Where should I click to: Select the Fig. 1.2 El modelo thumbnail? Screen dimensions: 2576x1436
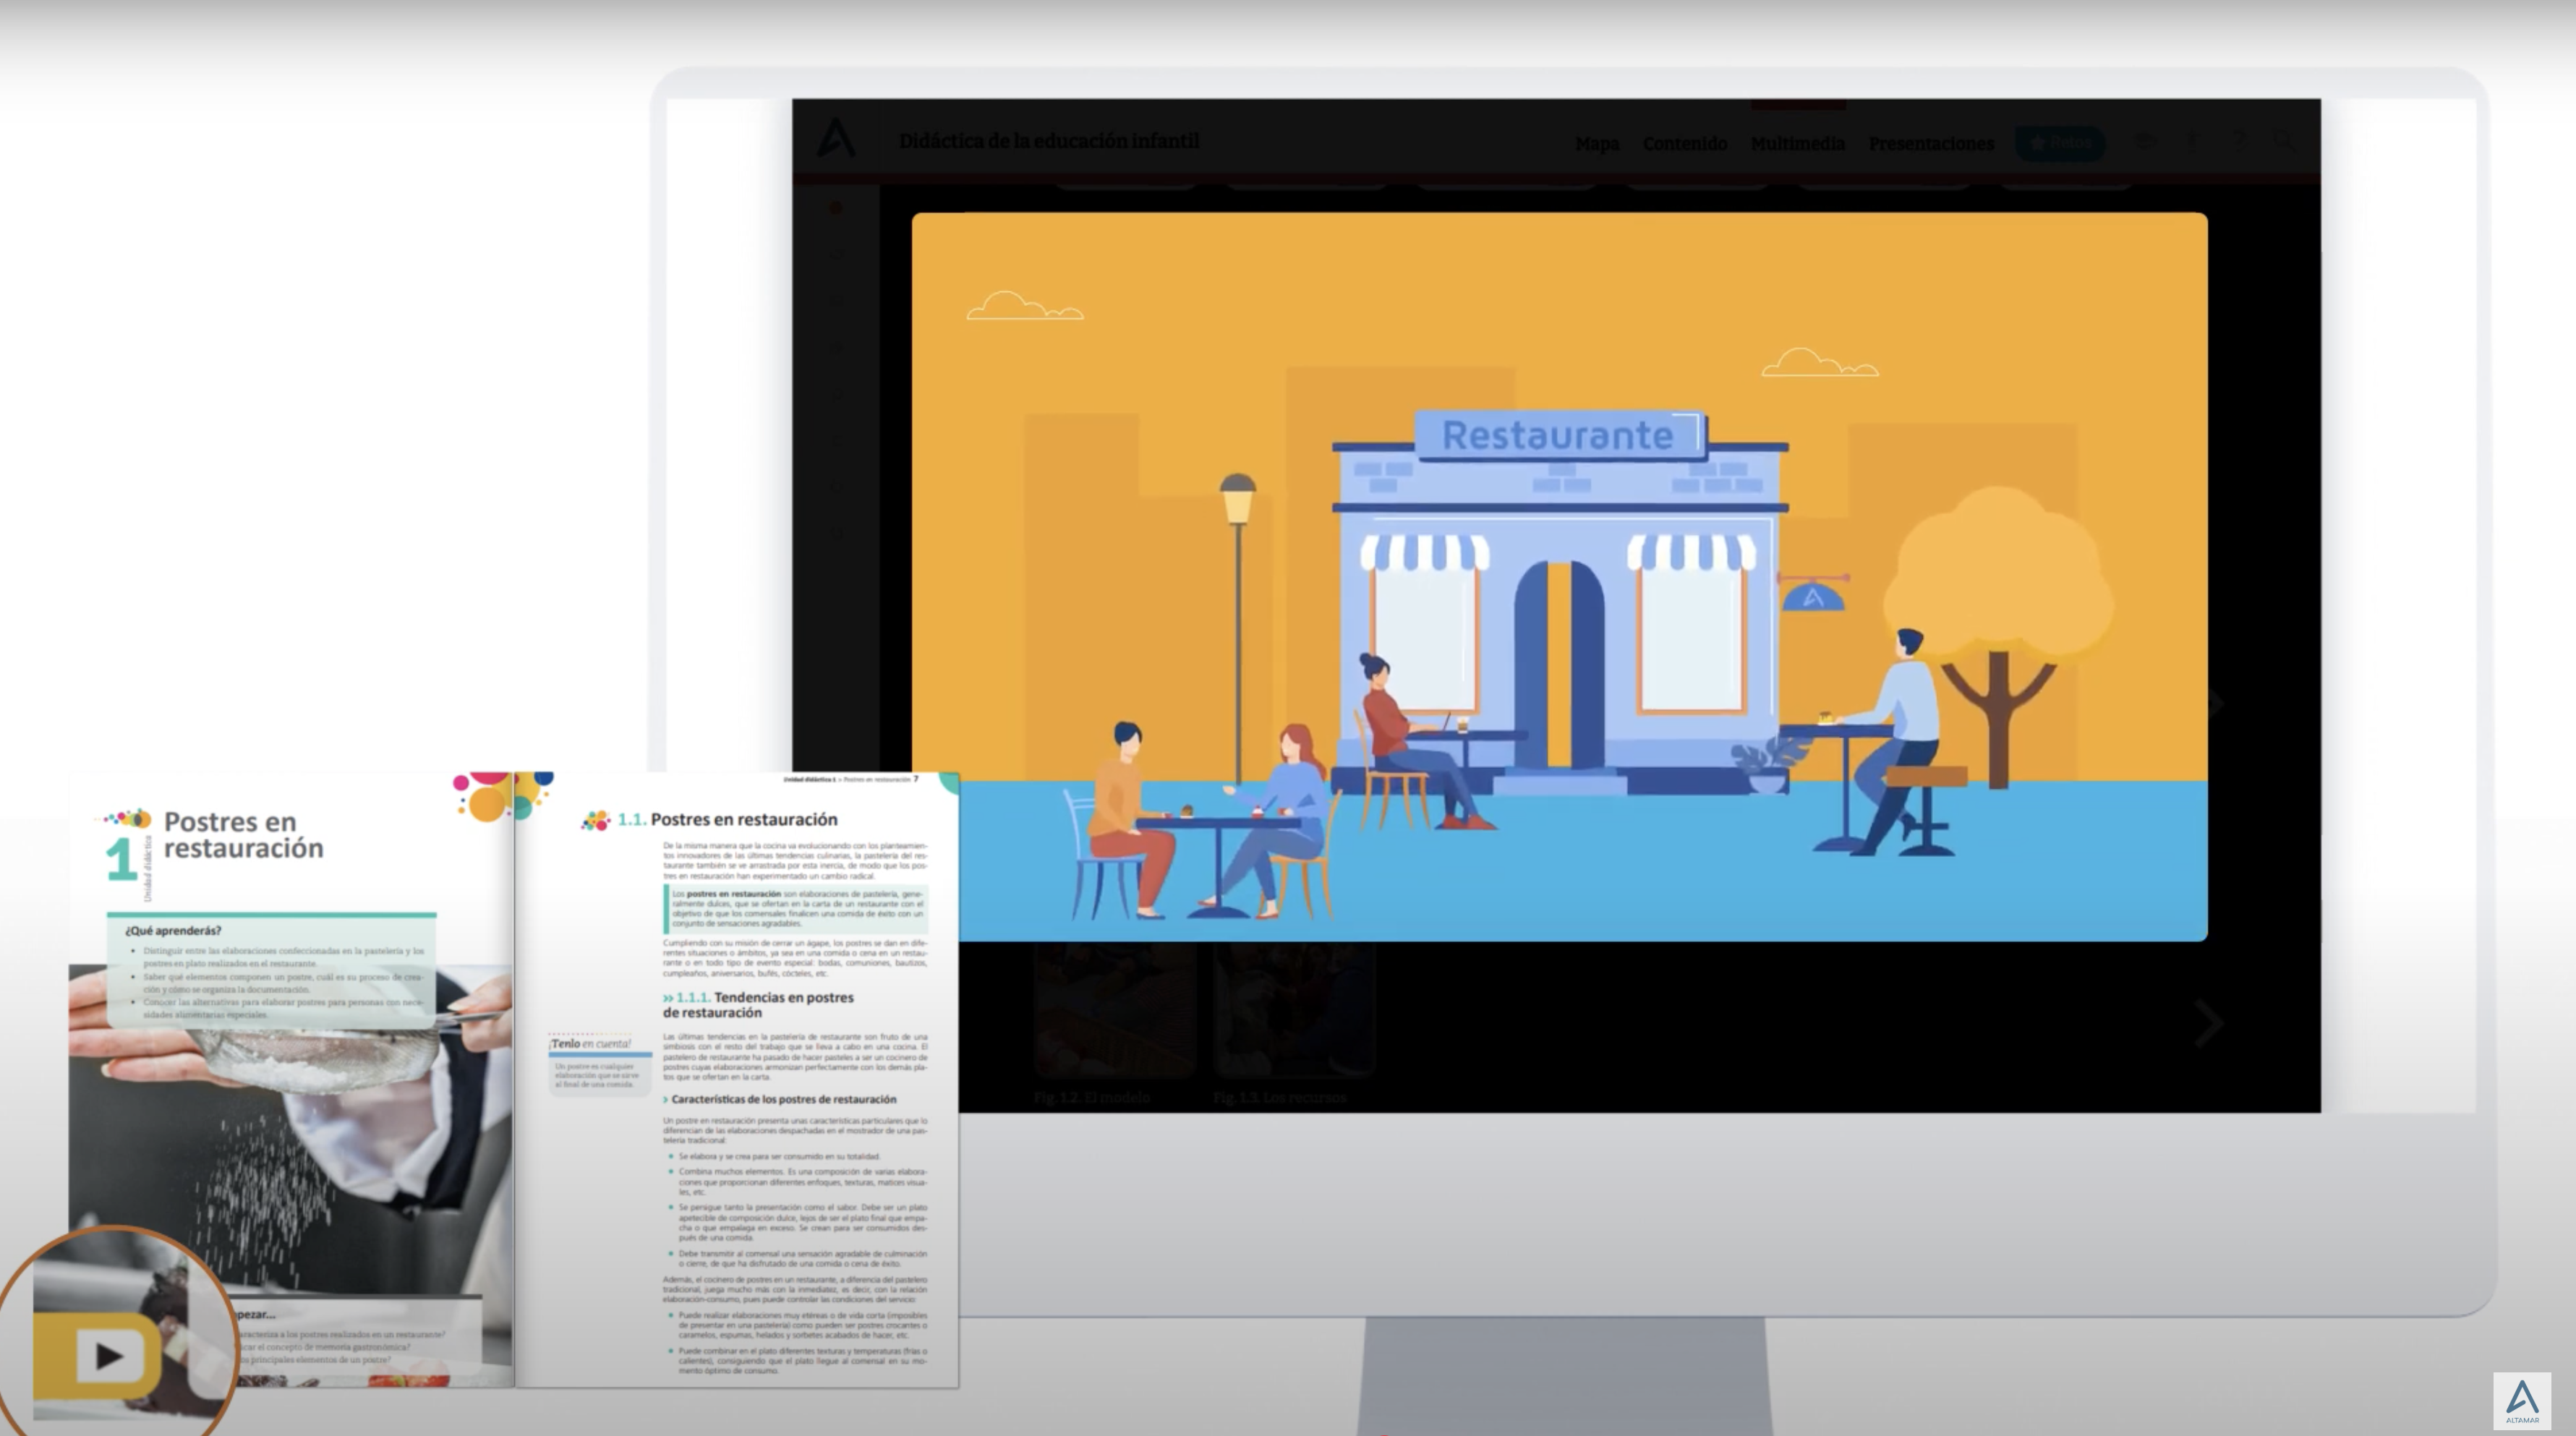(x=1114, y=1010)
